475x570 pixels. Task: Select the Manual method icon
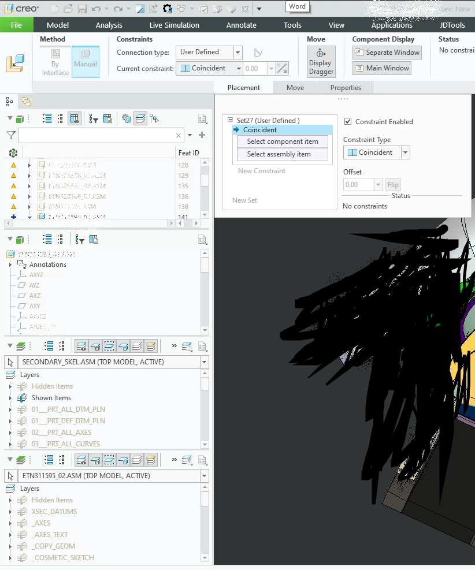[x=85, y=61]
